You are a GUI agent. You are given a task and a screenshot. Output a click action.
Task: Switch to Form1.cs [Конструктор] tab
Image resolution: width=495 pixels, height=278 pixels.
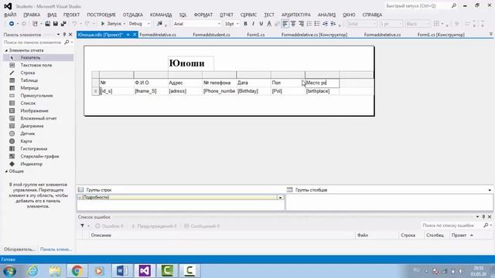click(441, 35)
